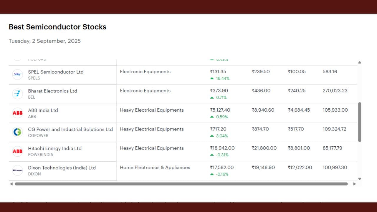Open Bharat Electronics Ltd stock page
This screenshot has height=212, width=377.
pyautogui.click(x=52, y=91)
